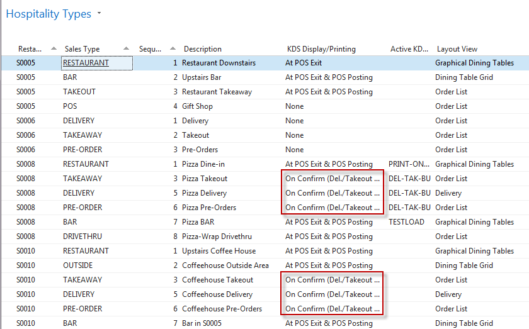Click sort arrow beside Resta... column header
The image size is (529, 329).
pos(53,49)
